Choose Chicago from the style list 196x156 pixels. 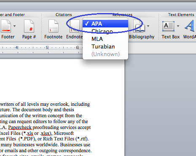105,31
